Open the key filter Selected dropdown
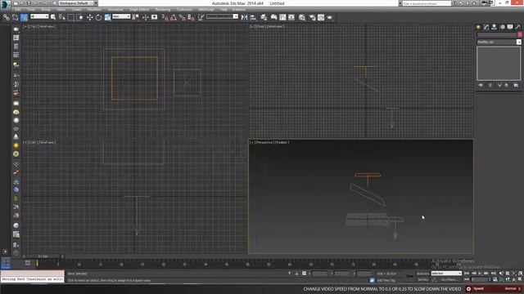Screen dimensions: 524x294 (x=446, y=274)
